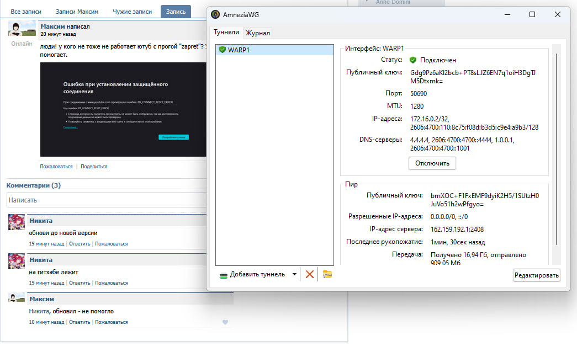Viewport: 577px width, 363px height.
Task: Click the allowed IPs value 0.0.0.0/0, ::/0
Action: 449,217
